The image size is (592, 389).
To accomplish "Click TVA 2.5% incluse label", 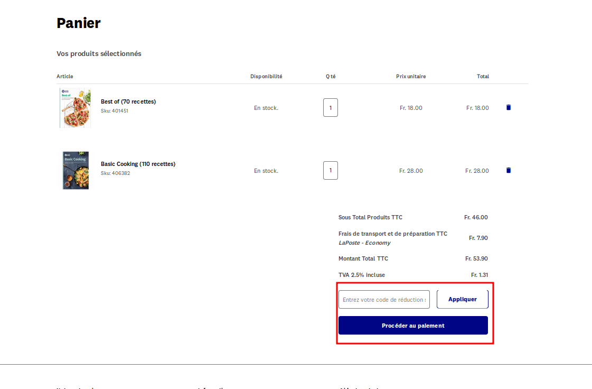I will pos(362,275).
